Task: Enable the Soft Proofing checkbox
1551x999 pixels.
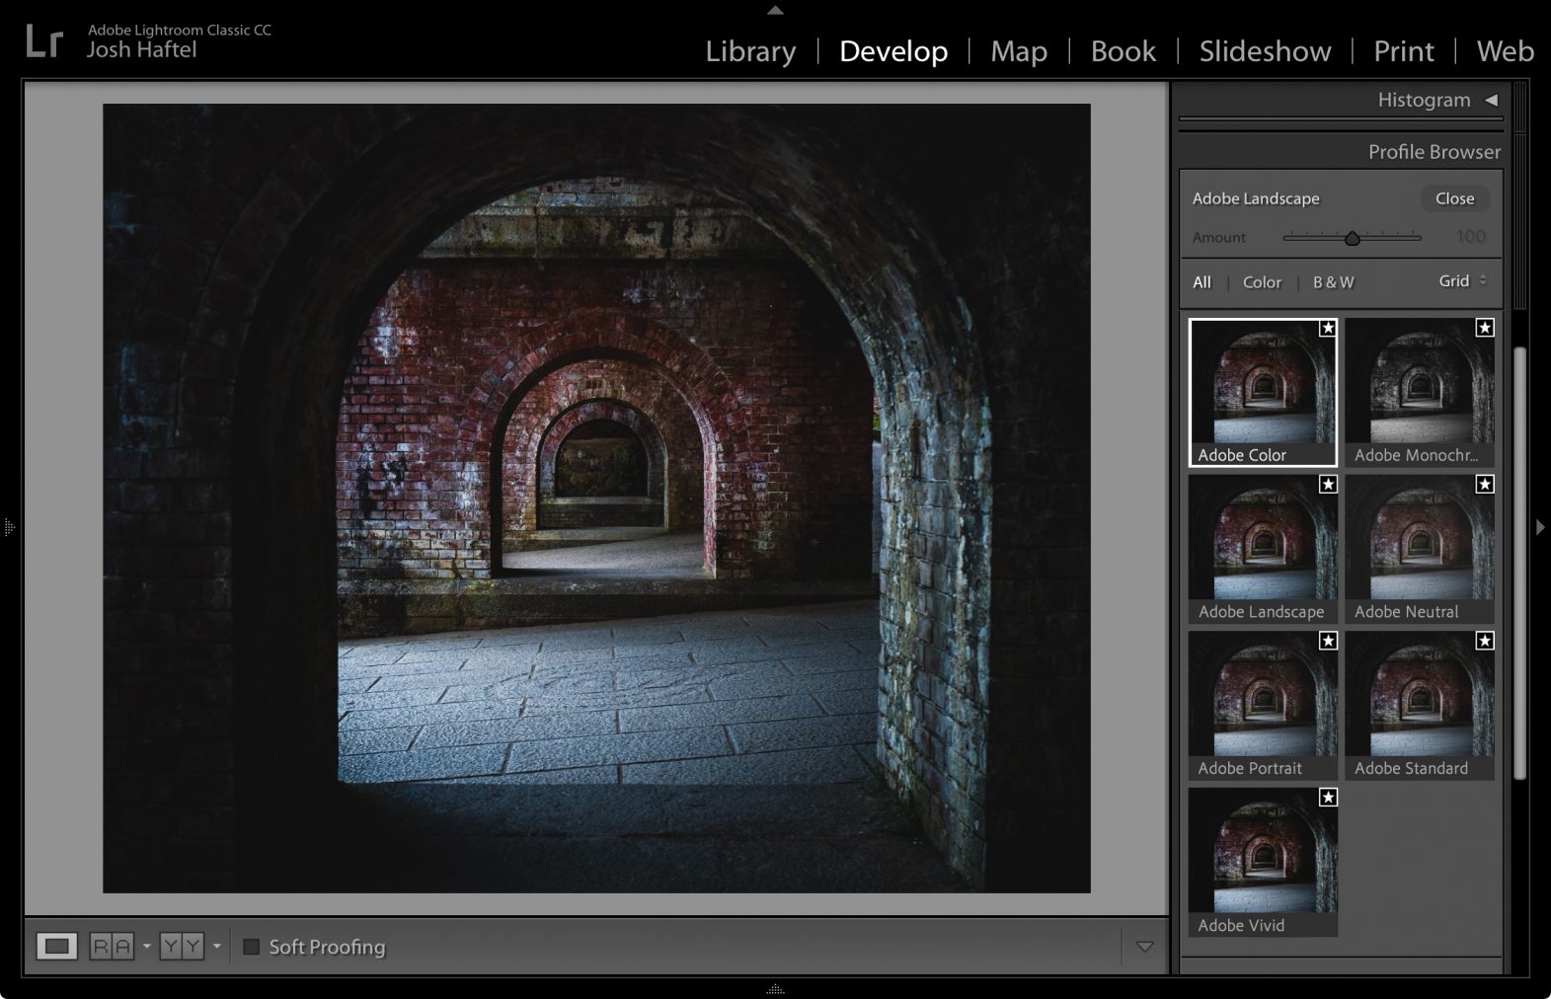Action: (x=252, y=947)
